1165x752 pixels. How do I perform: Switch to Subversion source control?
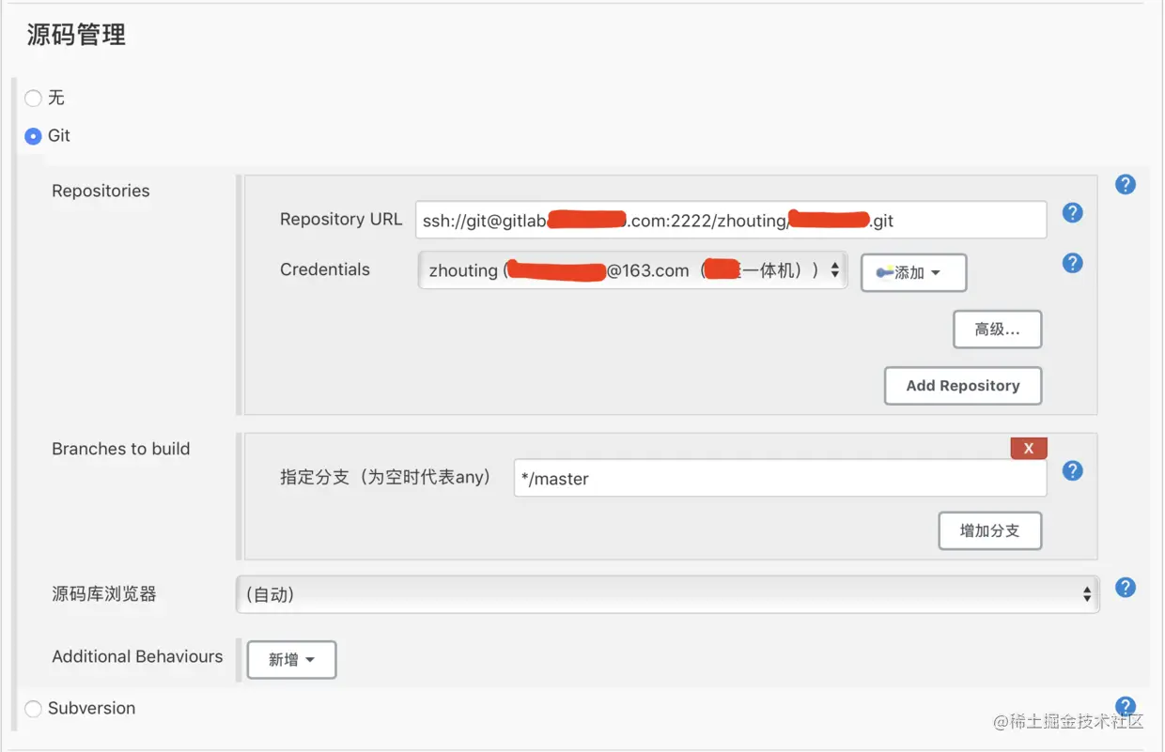32,708
